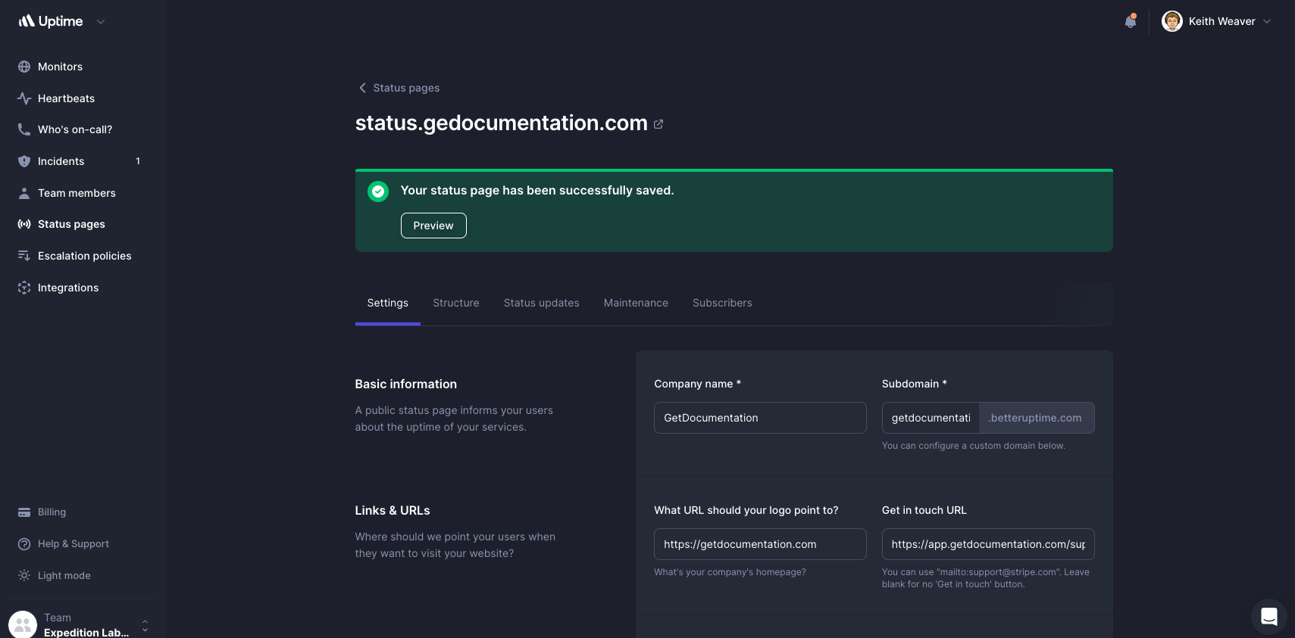
Task: Click the Escalation policies icon
Action: coord(24,256)
